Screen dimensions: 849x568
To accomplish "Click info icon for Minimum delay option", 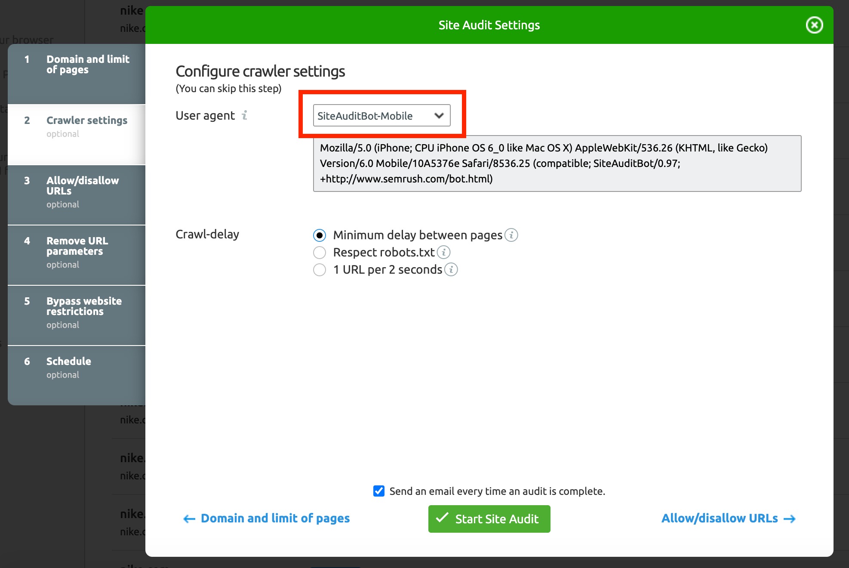I will tap(511, 235).
